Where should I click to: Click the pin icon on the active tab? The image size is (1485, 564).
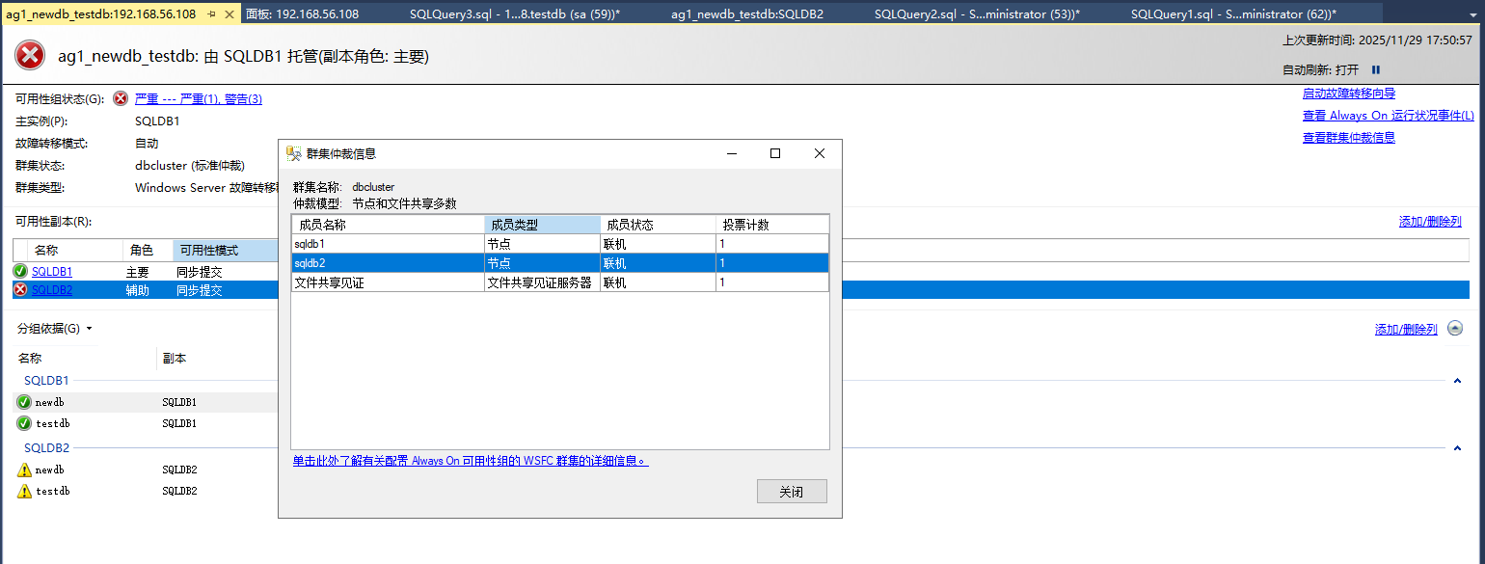click(x=211, y=14)
